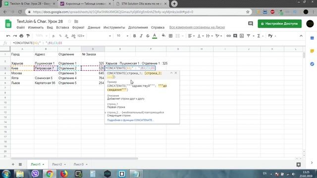Screen dimensions: 317x178
Task: Activate the paint format tool
Action: (28, 36)
